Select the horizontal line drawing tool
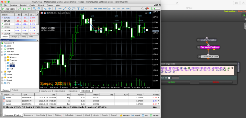Viewport: 246px width, 118px height. (x=60, y=9)
